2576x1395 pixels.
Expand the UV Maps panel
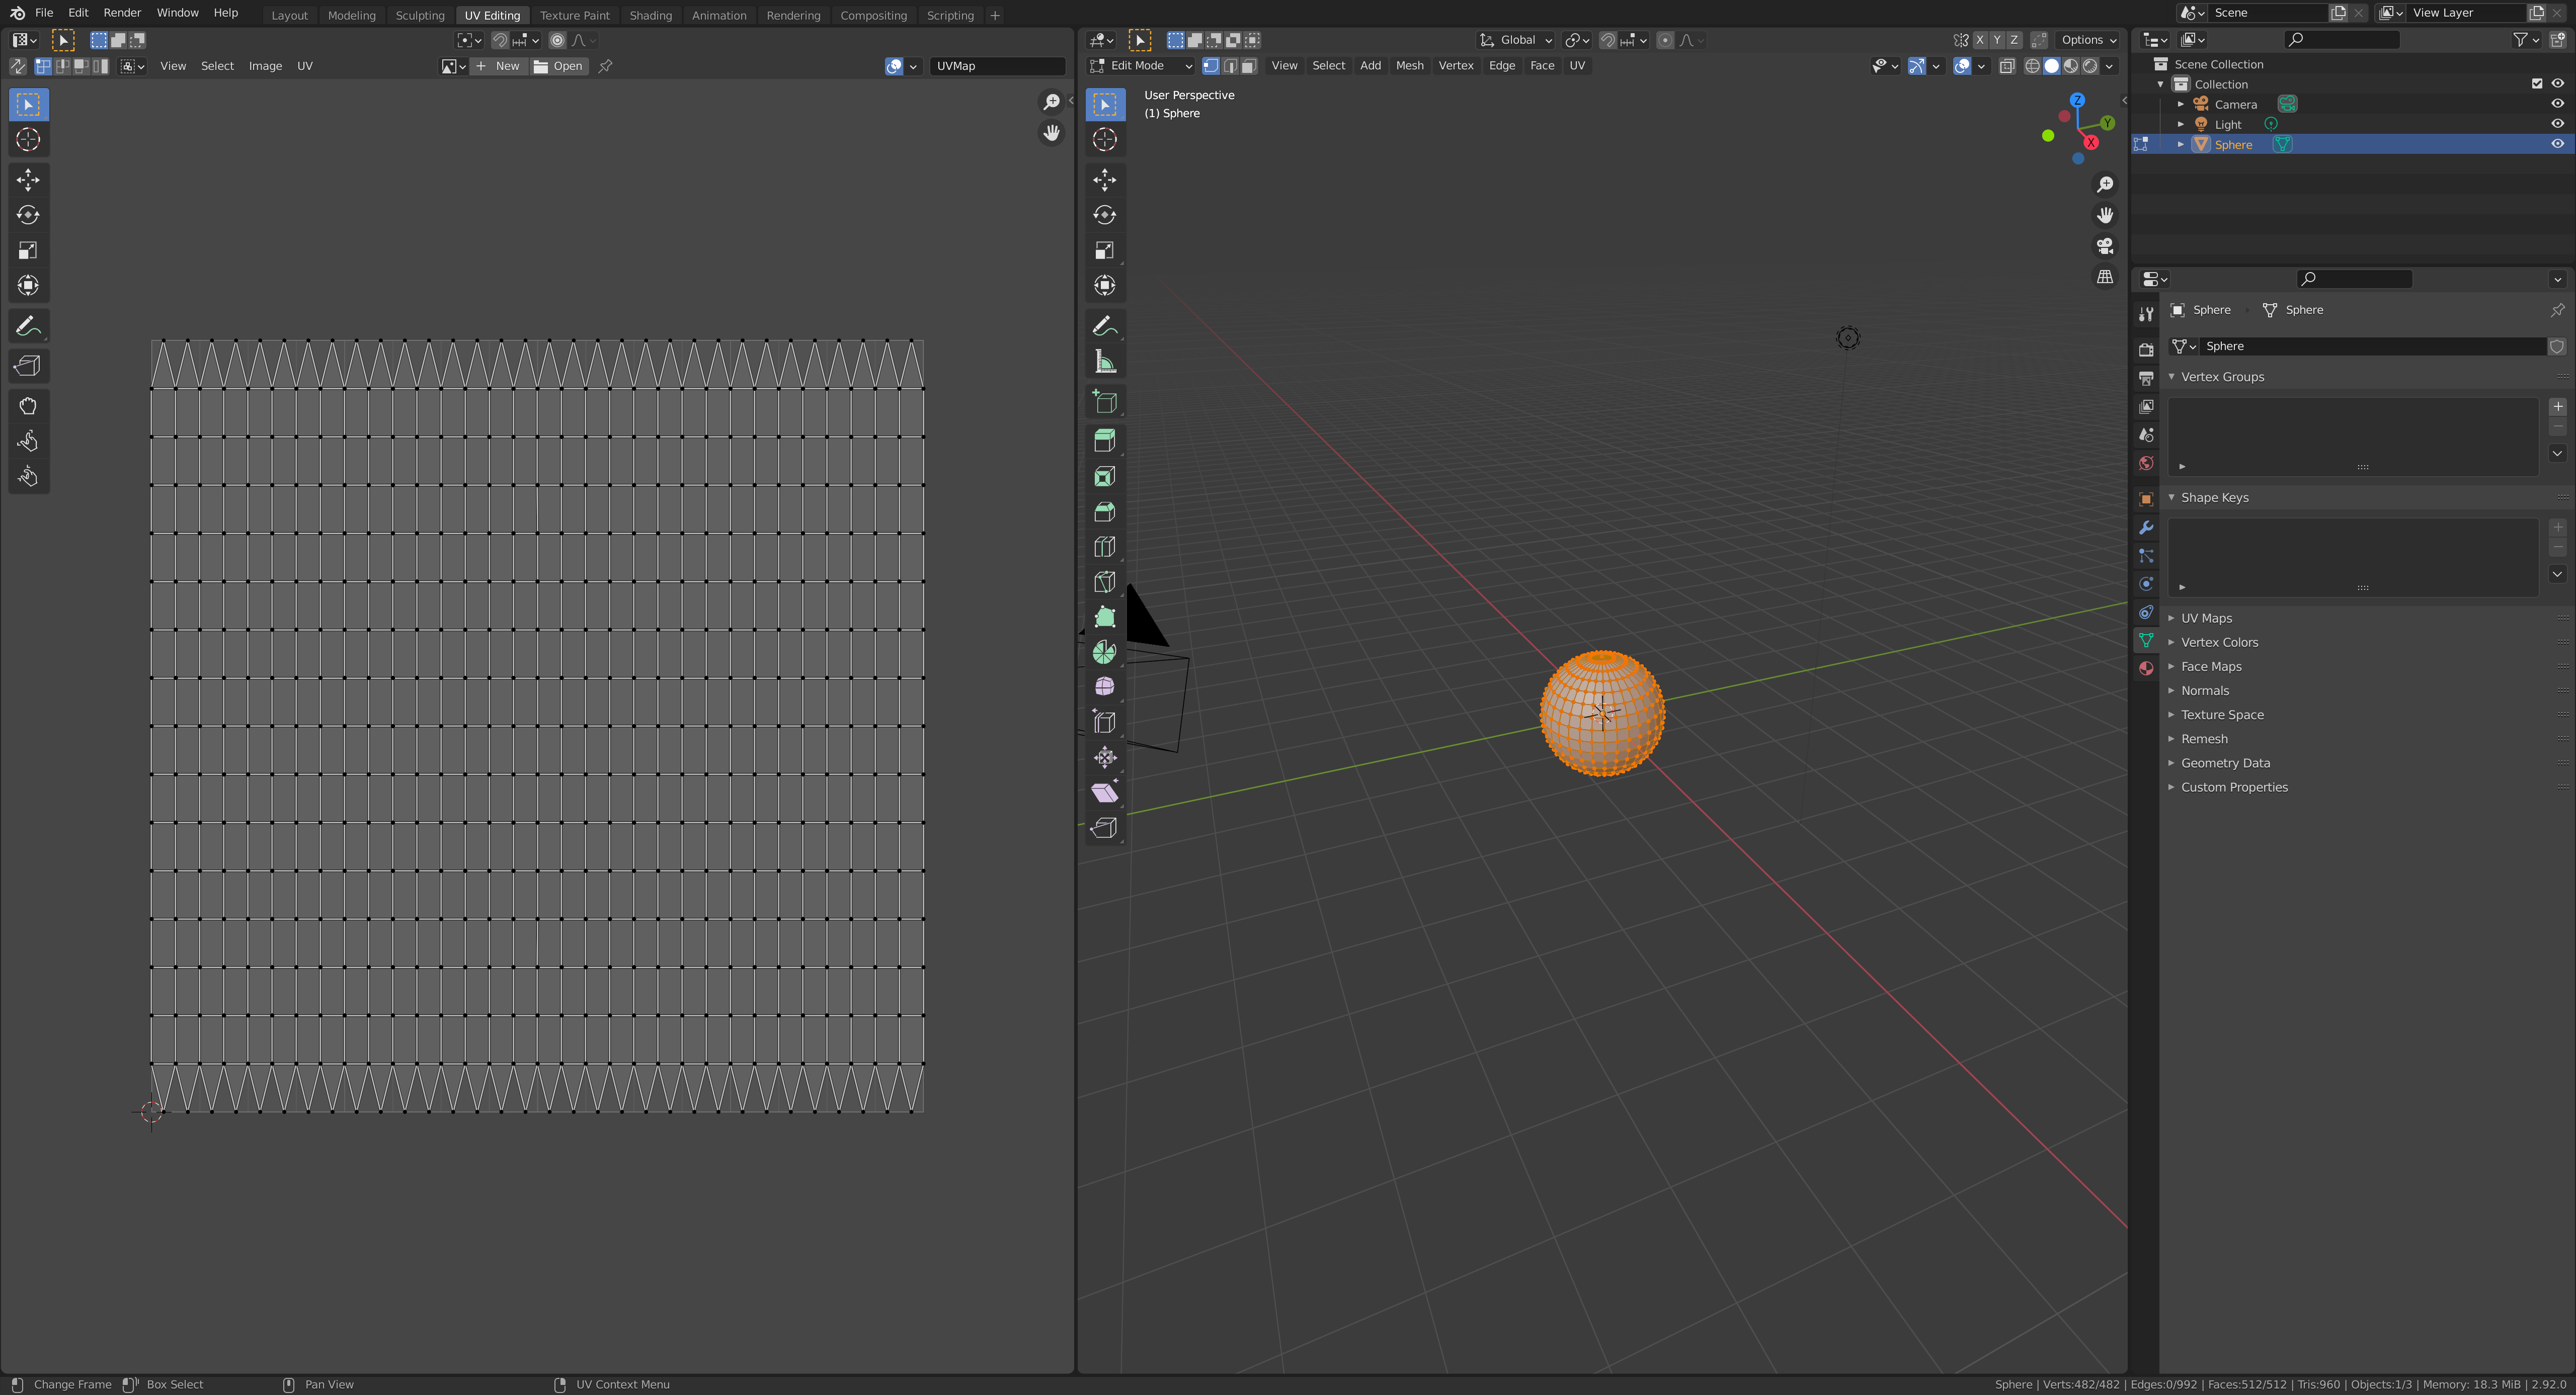click(x=2206, y=619)
